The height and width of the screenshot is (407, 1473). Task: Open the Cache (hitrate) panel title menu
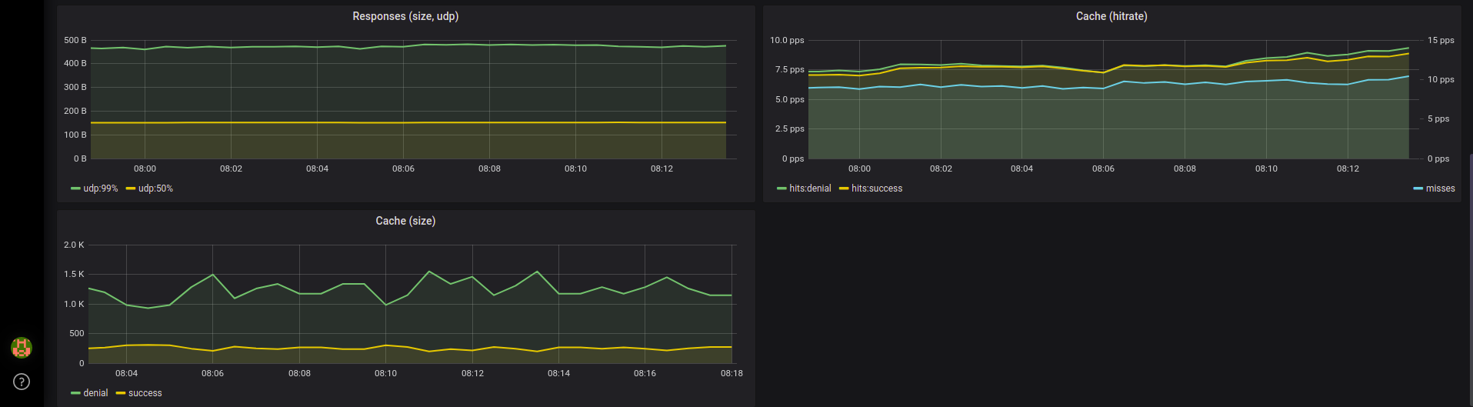[1111, 16]
